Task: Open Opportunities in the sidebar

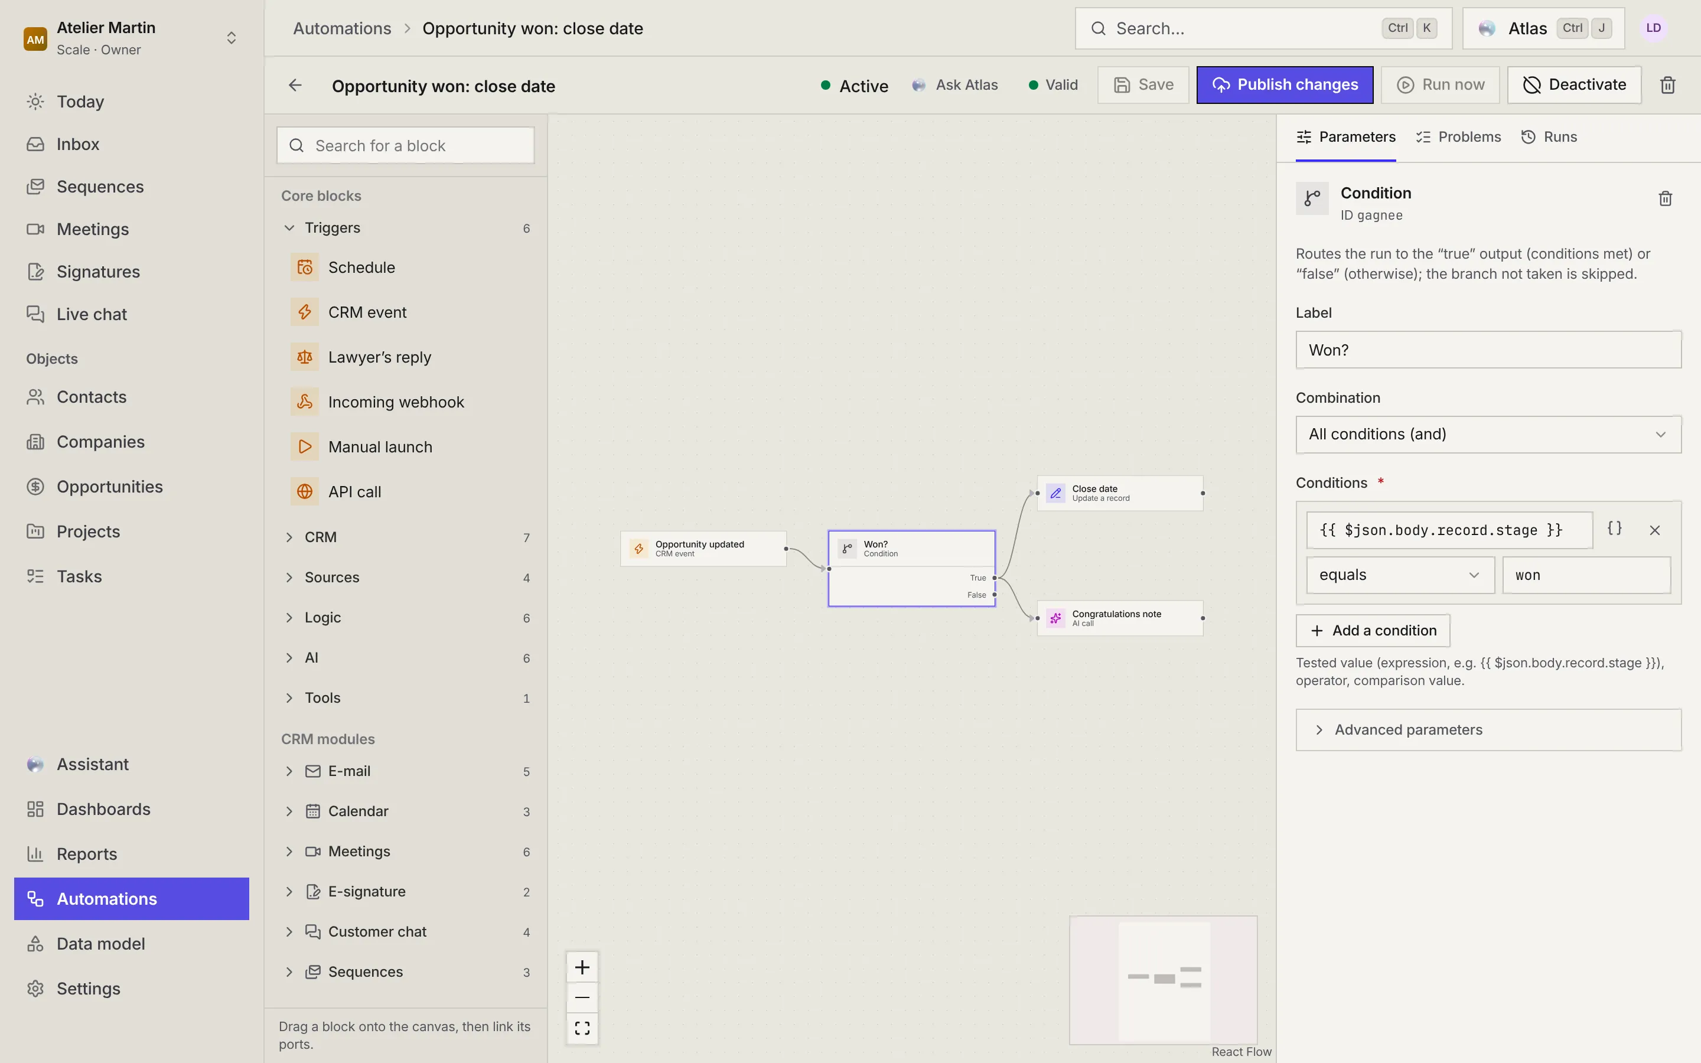Action: coord(132,487)
